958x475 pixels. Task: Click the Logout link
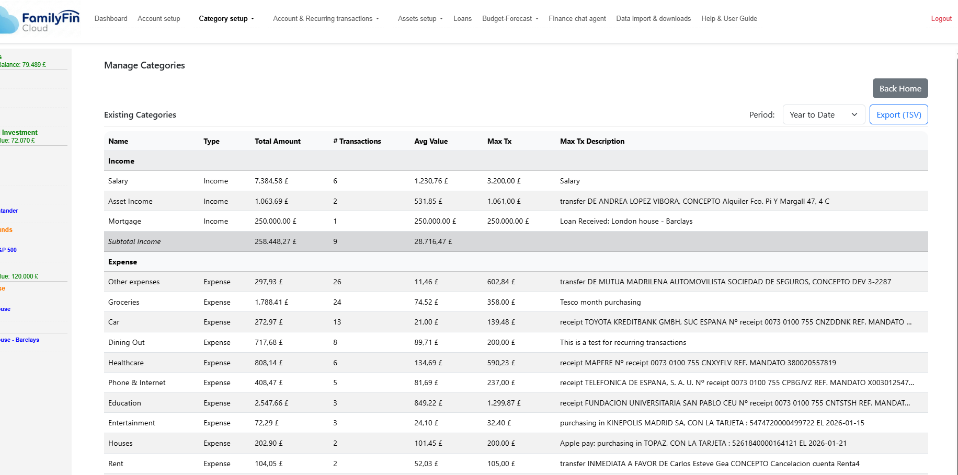click(941, 18)
